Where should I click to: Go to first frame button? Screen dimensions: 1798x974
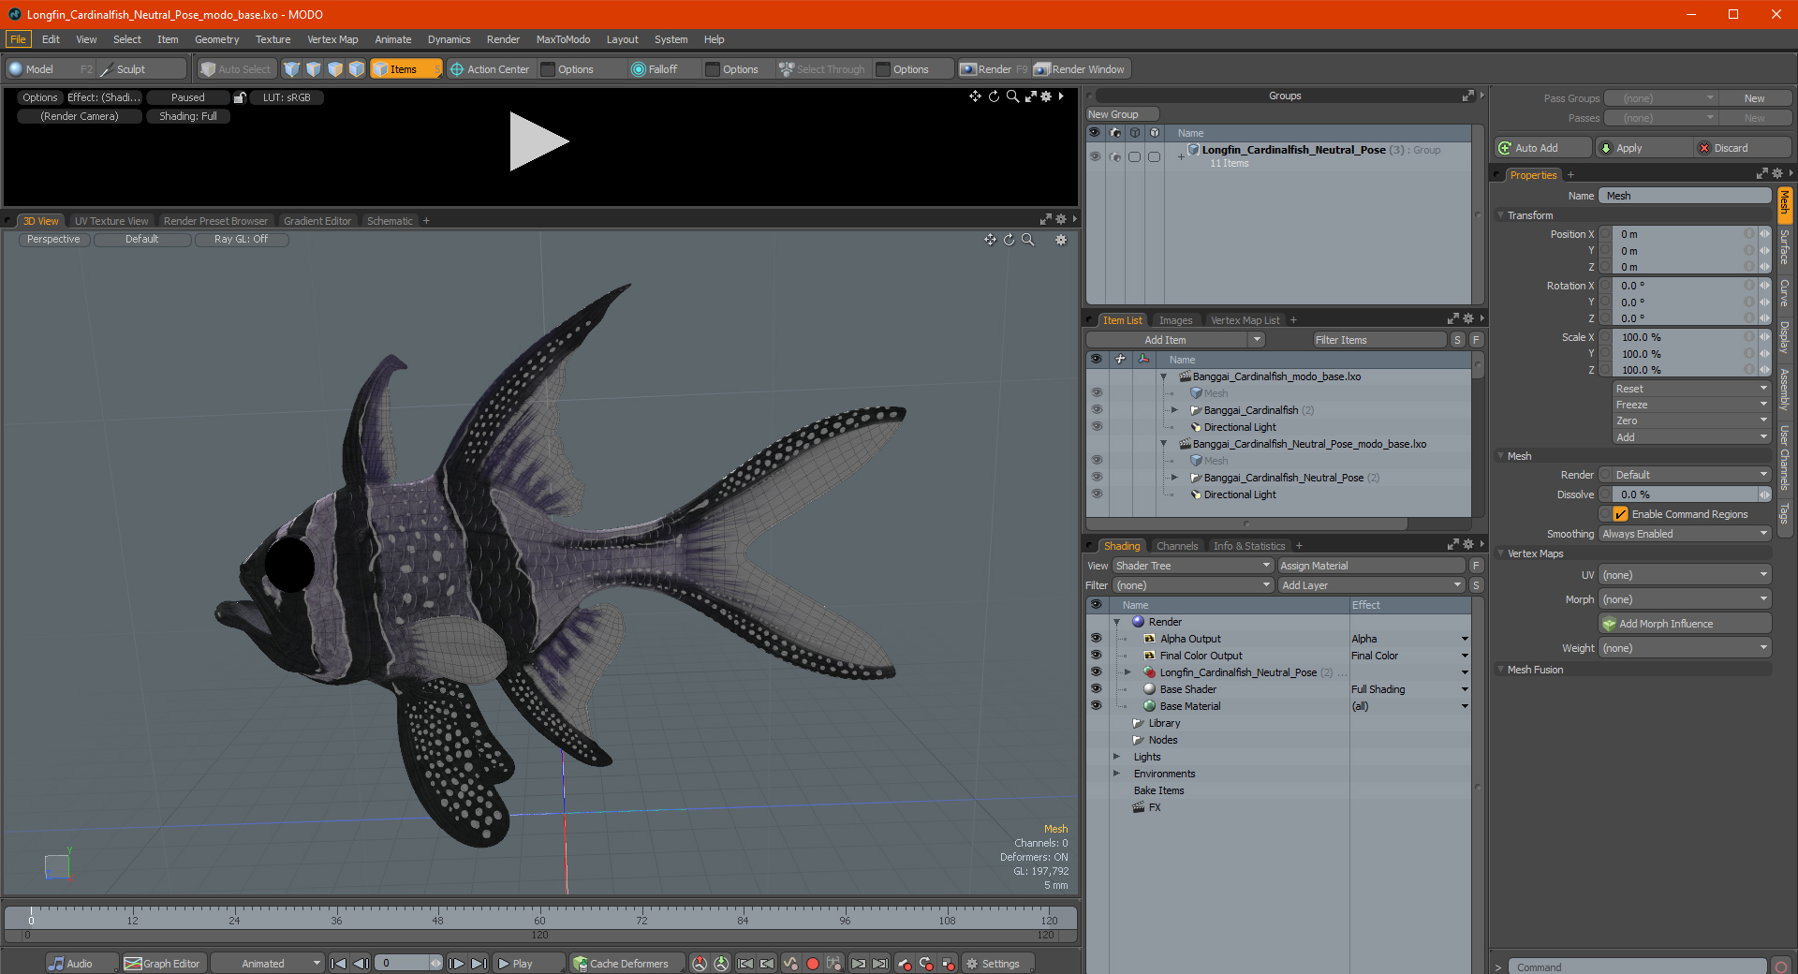pyautogui.click(x=339, y=963)
